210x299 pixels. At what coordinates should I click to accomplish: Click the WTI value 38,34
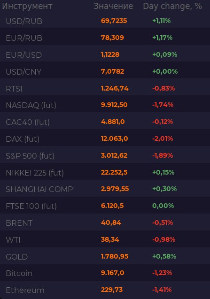click(x=110, y=239)
